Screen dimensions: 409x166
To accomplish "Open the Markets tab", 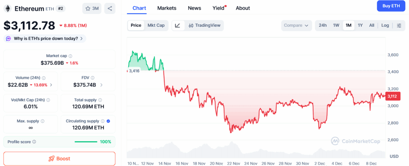I will [167, 8].
